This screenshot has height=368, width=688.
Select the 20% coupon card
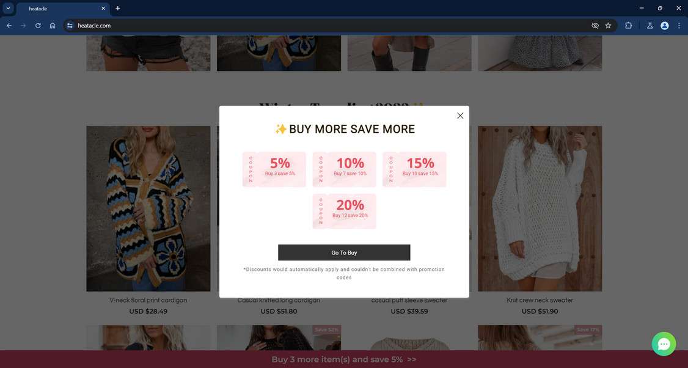tap(345, 212)
